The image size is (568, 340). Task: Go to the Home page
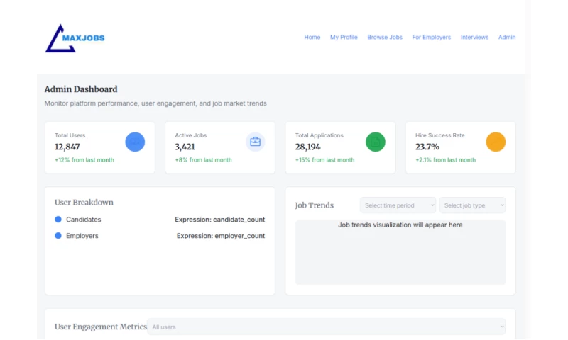point(312,38)
